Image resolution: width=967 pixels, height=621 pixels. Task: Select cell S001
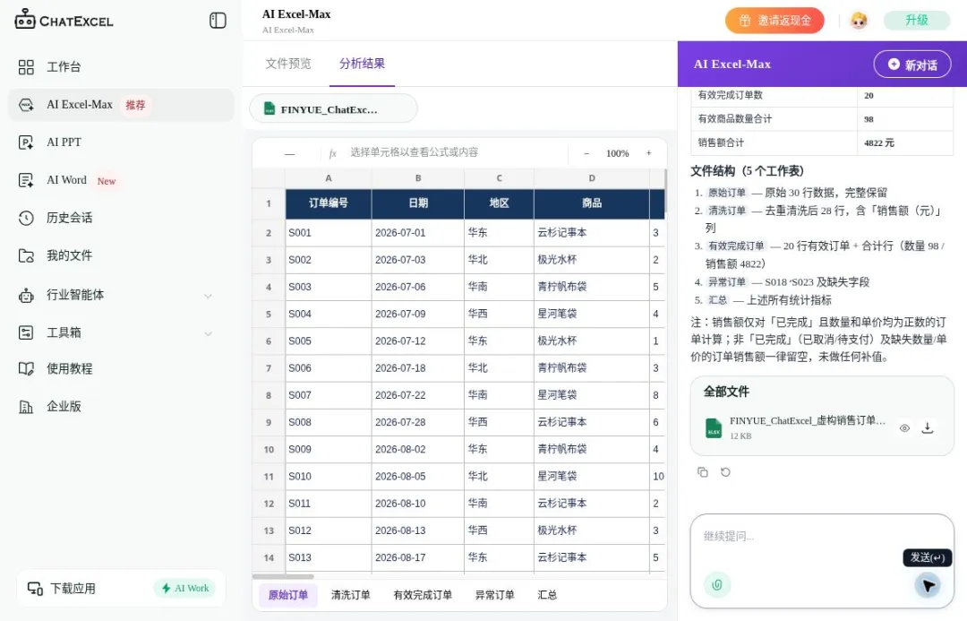click(x=328, y=233)
